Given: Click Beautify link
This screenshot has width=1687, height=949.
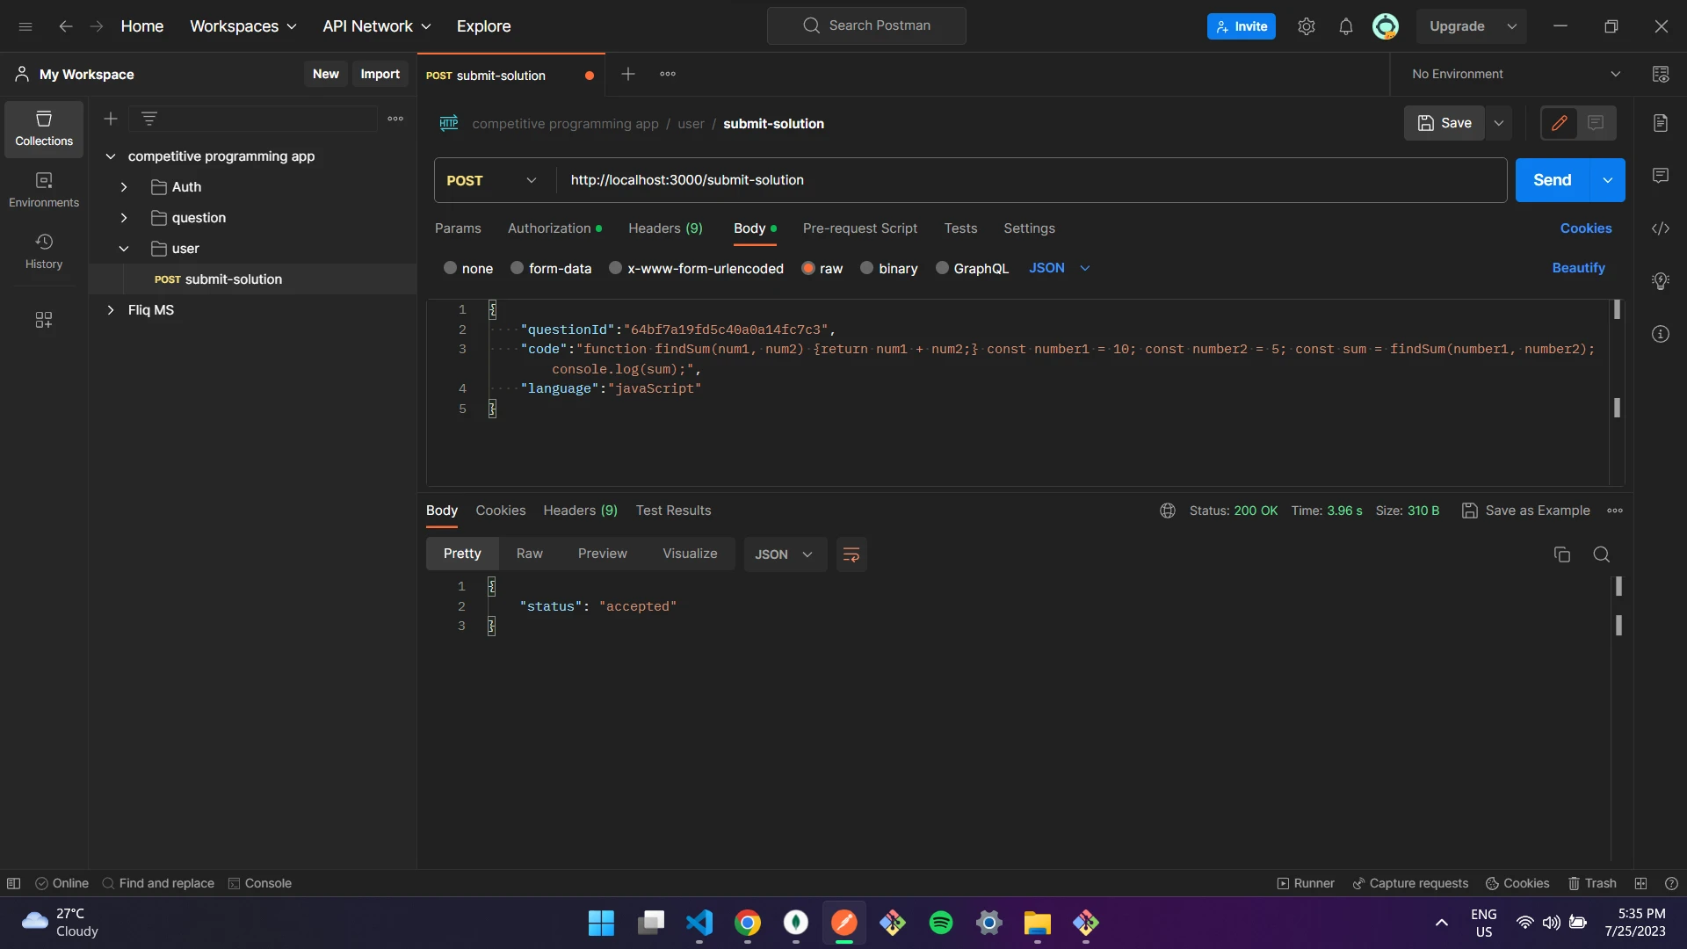Looking at the screenshot, I should click(x=1578, y=268).
